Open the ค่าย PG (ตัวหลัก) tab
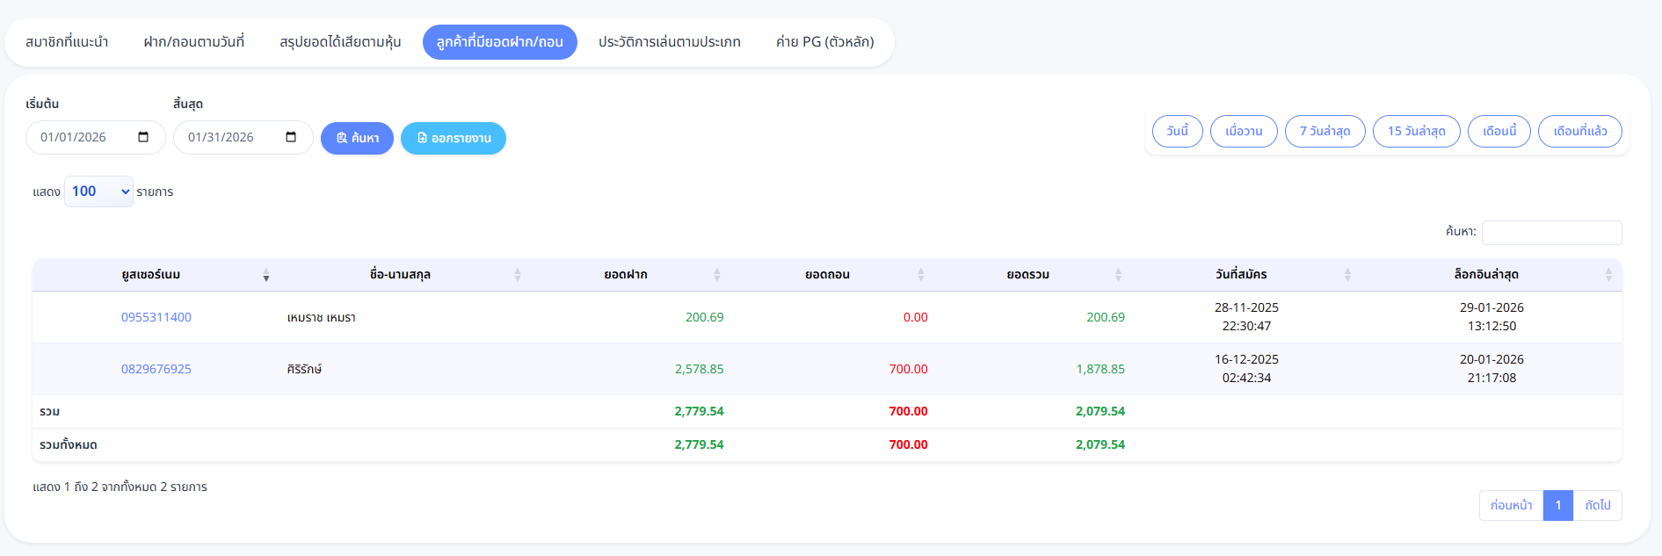Viewport: 1662px width, 556px height. pyautogui.click(x=824, y=42)
